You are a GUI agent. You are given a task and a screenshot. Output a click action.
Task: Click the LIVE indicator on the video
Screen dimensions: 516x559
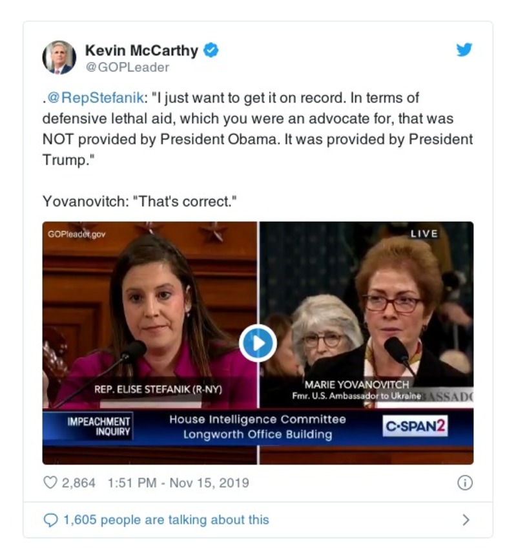424,233
